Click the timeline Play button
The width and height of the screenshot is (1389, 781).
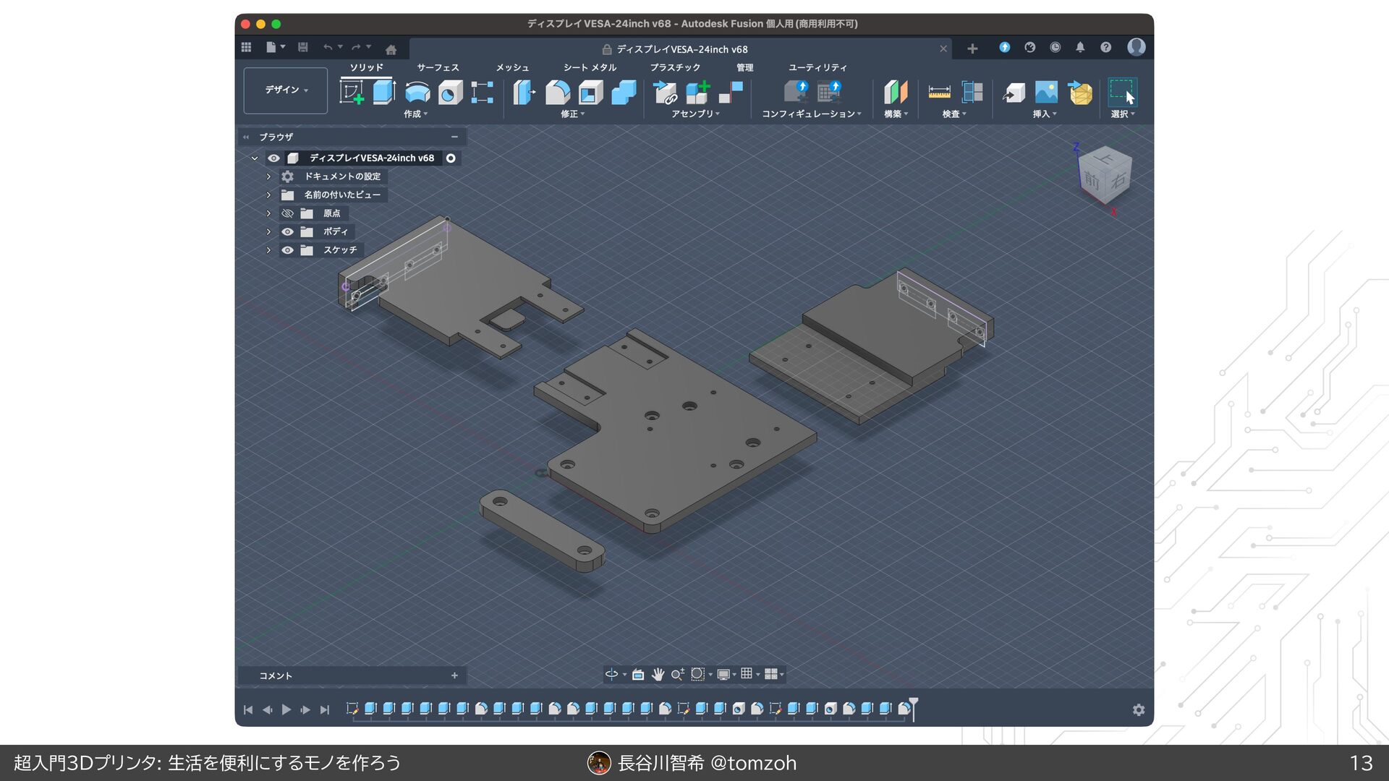[x=286, y=710]
